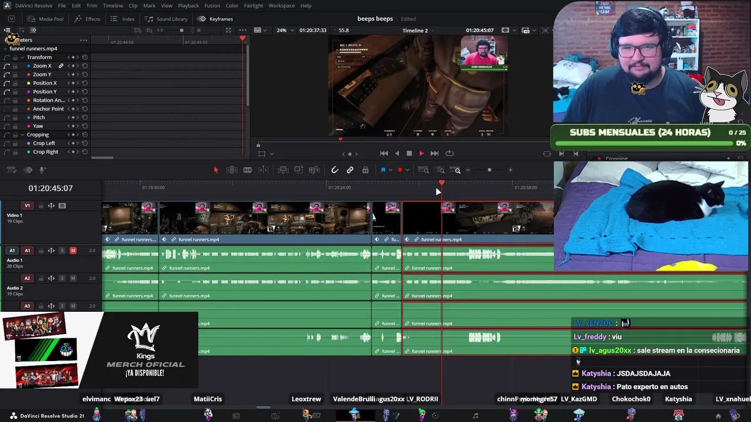Toggle the curve display for Zoom Y

point(6,74)
